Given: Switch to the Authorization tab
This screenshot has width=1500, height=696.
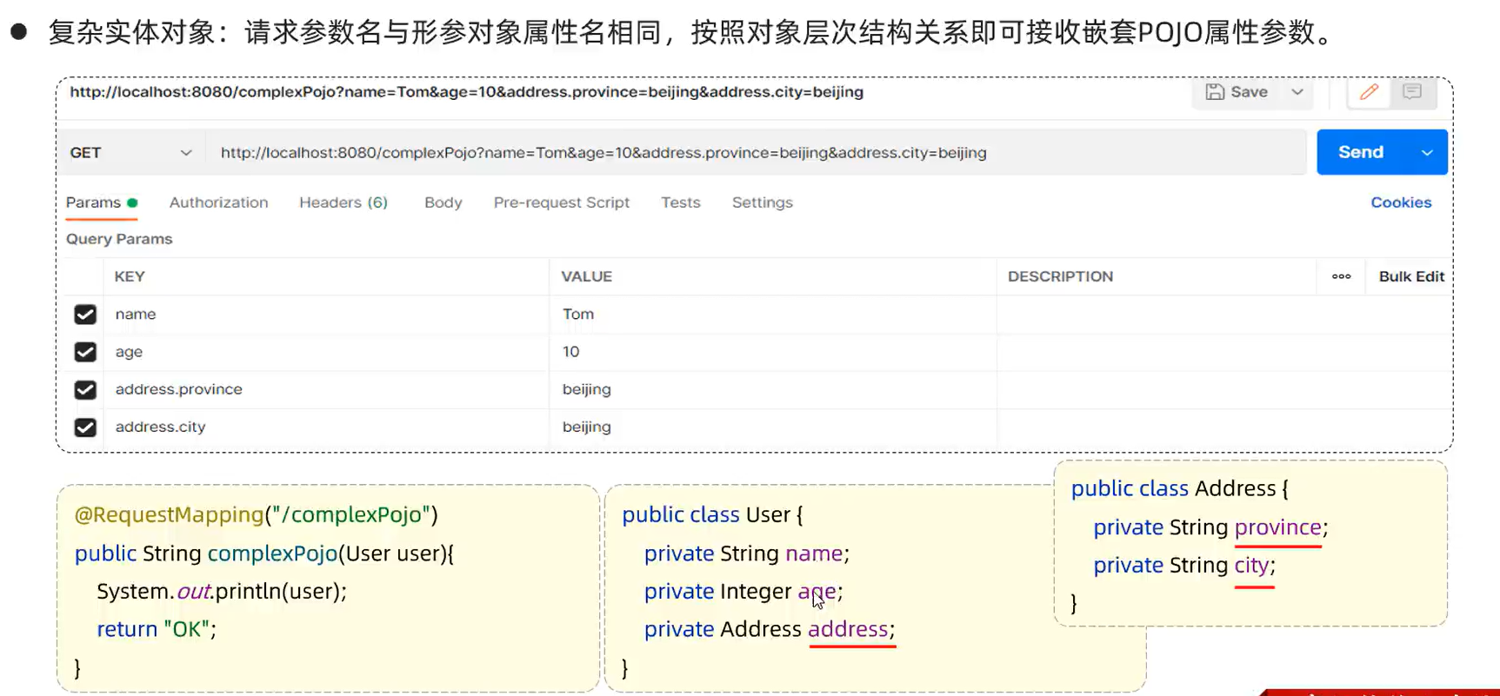Looking at the screenshot, I should tap(218, 202).
